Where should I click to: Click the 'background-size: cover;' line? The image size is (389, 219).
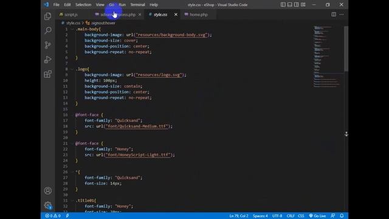click(111, 41)
